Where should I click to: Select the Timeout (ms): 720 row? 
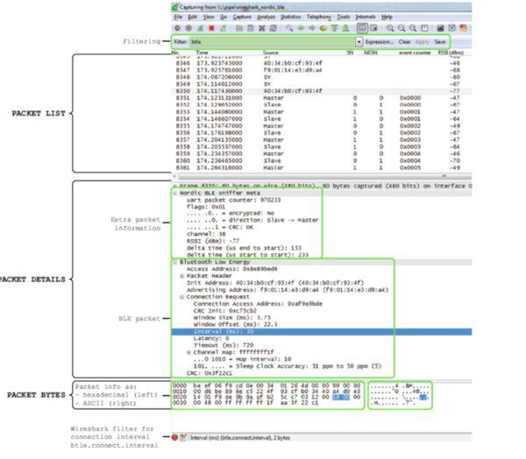(x=224, y=345)
